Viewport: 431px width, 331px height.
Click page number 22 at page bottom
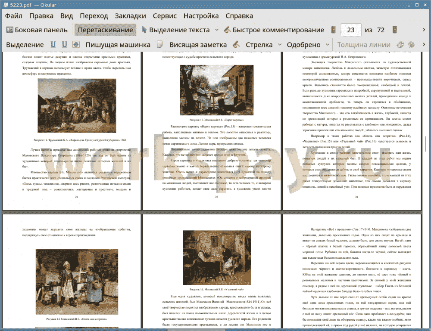tap(77, 197)
